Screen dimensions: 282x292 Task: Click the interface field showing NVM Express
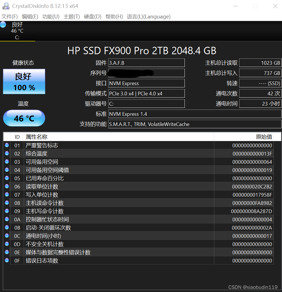(x=147, y=83)
